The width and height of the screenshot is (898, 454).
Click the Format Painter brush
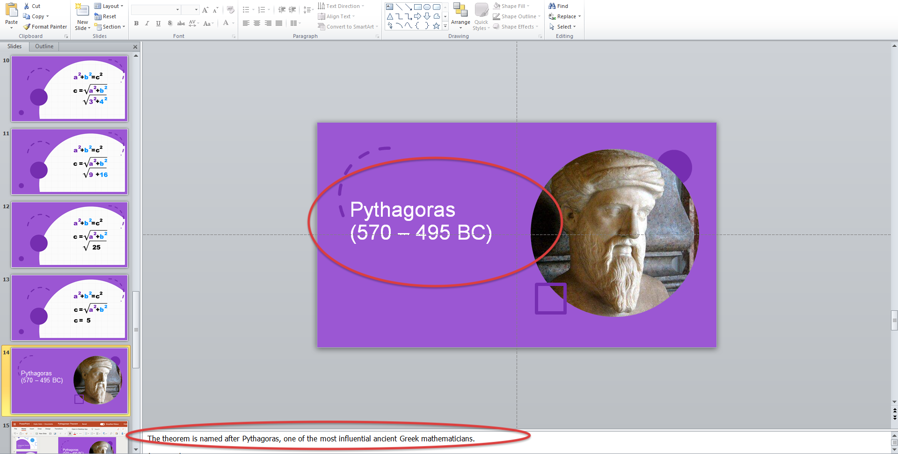tap(45, 27)
